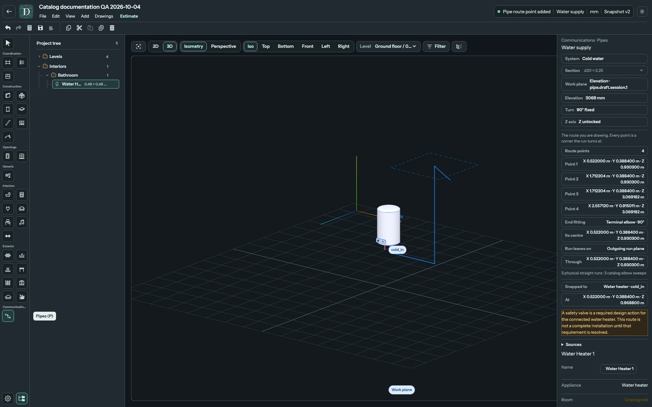This screenshot has width=652, height=407.
Task: Click the Work plane label in viewport
Action: [x=402, y=390]
